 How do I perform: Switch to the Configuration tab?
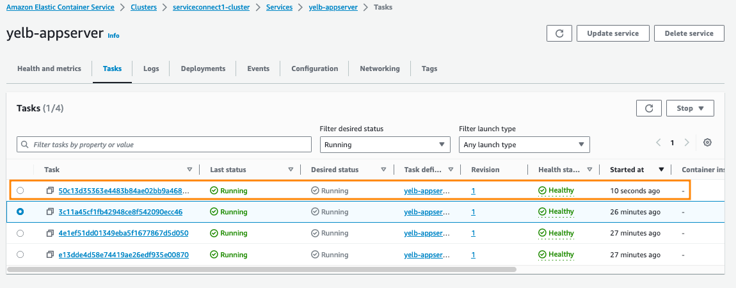[x=314, y=68]
